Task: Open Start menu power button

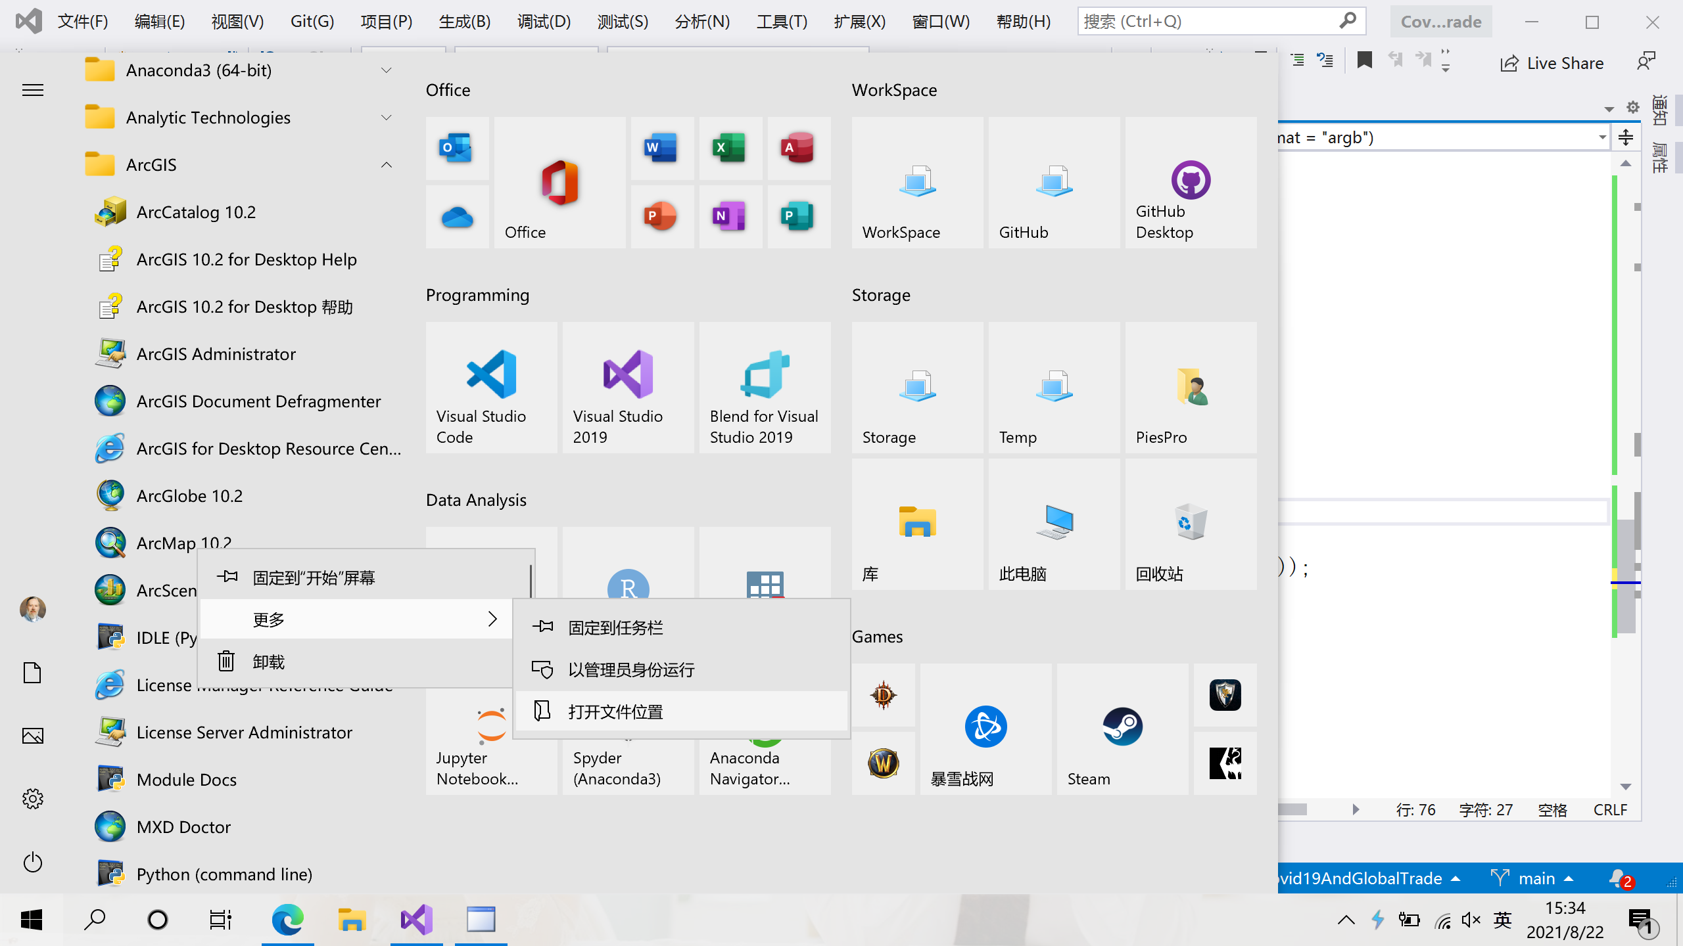Action: [x=32, y=862]
